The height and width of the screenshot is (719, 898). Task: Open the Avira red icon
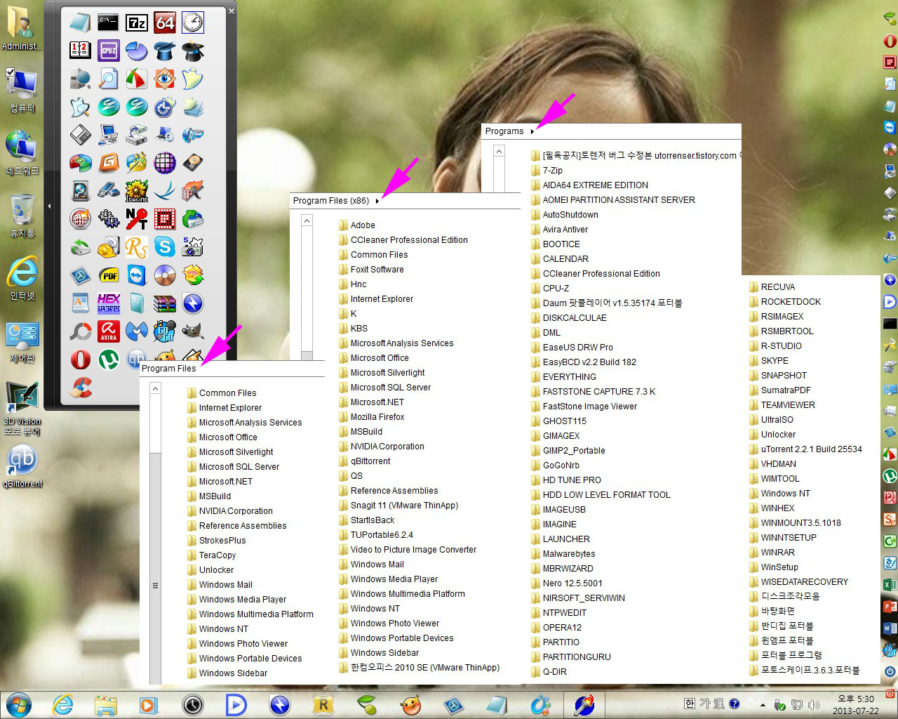click(109, 331)
